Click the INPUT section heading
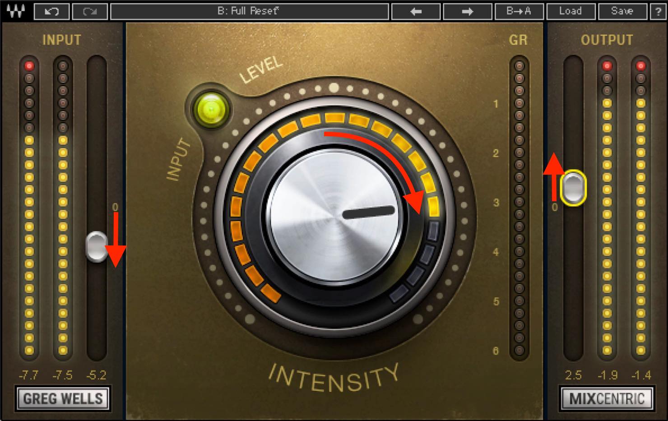This screenshot has width=668, height=421. pyautogui.click(x=62, y=40)
